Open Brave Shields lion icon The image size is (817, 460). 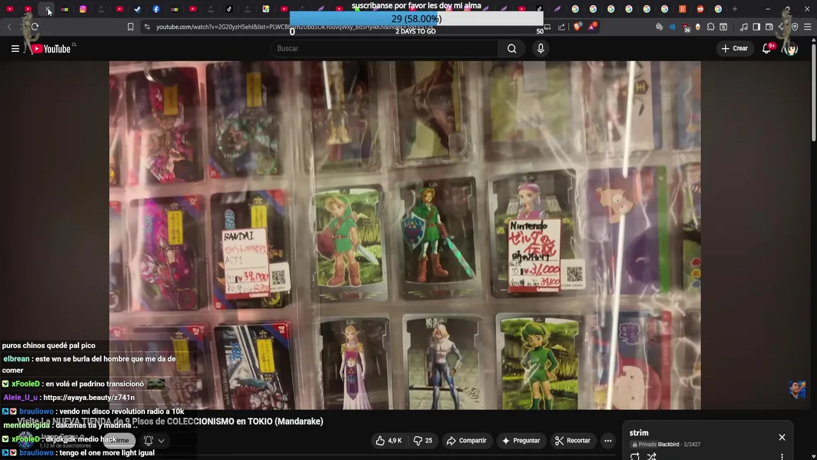(x=578, y=27)
